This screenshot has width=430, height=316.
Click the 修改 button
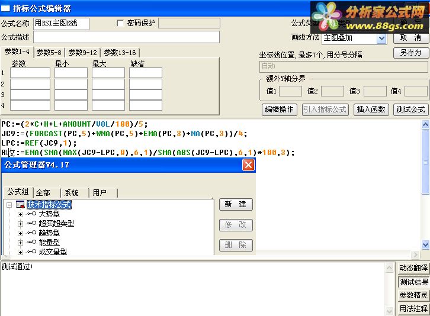tap(236, 225)
